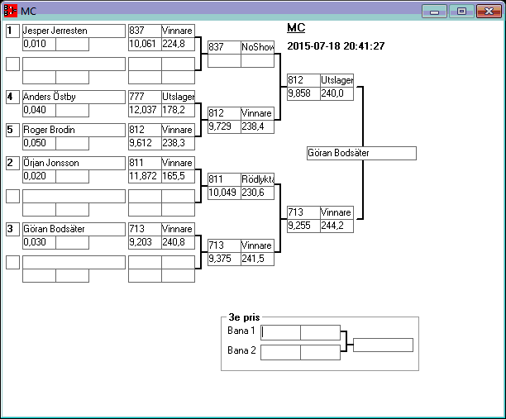Minimize the MC bracket window

[x=434, y=11]
